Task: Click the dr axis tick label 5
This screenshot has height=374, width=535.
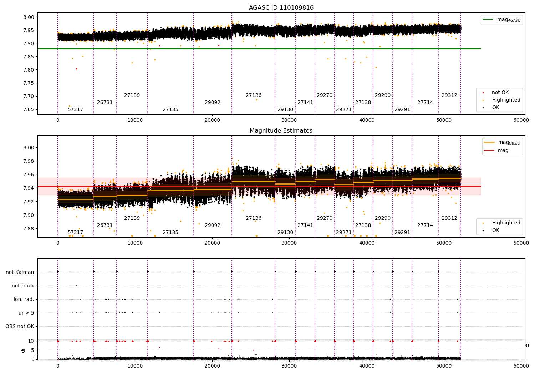Action: coord(32,350)
